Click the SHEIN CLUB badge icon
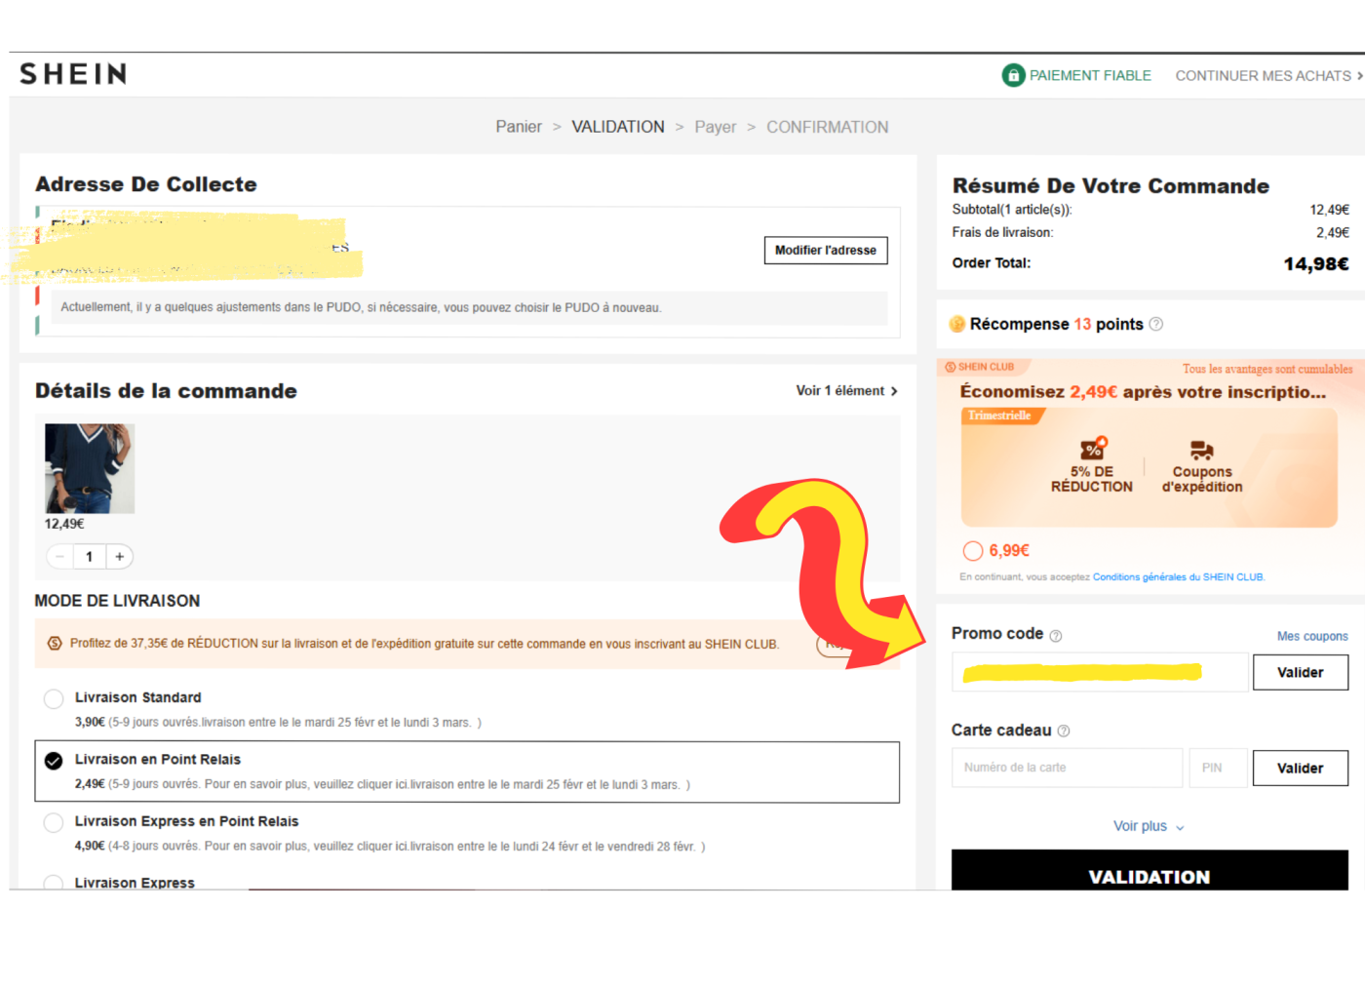This screenshot has width=1365, height=989. pyautogui.click(x=950, y=367)
